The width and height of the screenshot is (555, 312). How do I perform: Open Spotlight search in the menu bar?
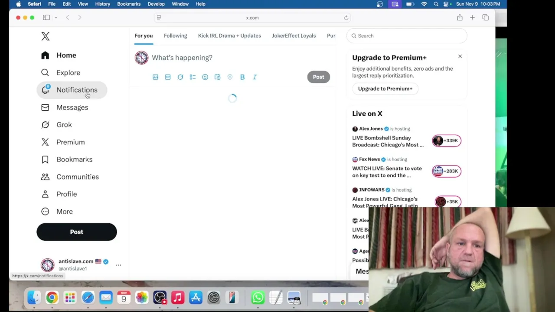pos(436,4)
